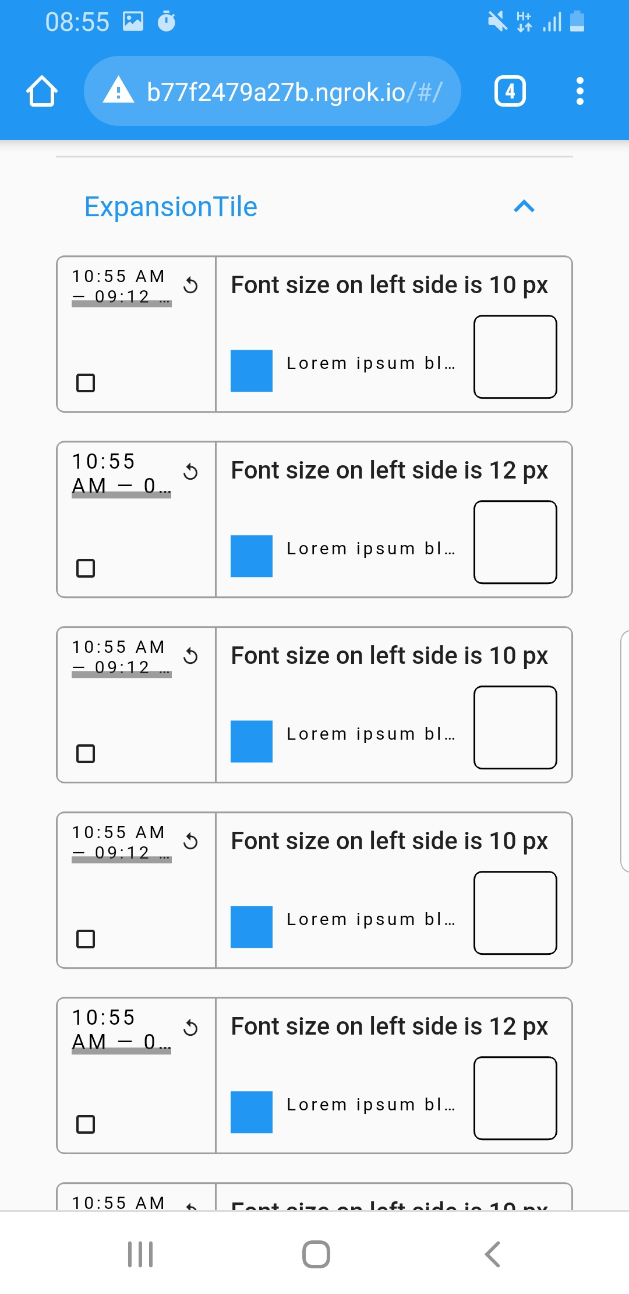The height and width of the screenshot is (1294, 629).
Task: Tap the rounded outline box in the first card
Action: point(515,356)
